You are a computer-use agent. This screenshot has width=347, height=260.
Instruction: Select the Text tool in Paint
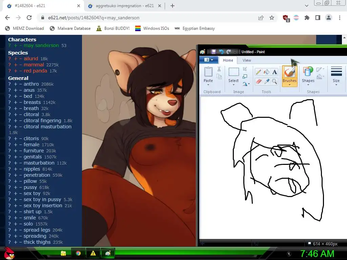click(x=274, y=72)
